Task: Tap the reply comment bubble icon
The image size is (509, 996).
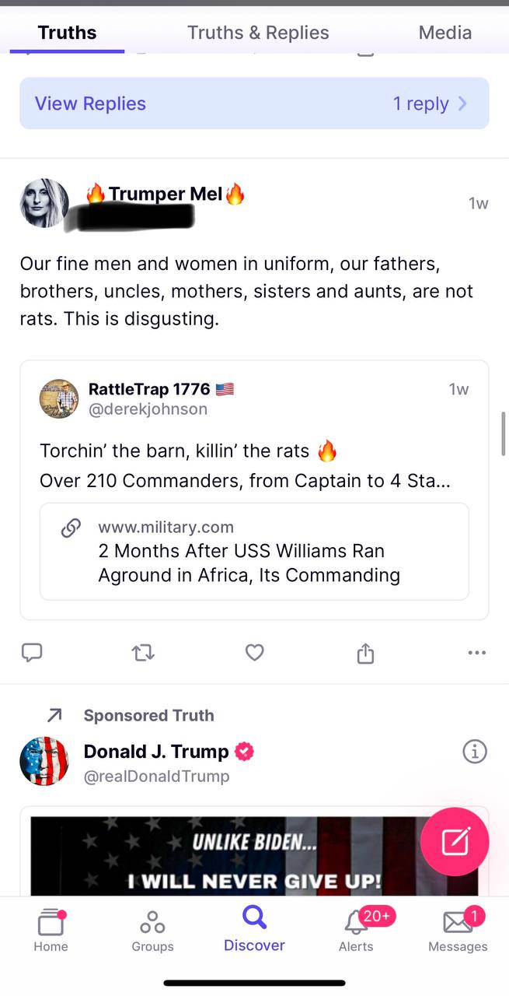Action: [32, 653]
